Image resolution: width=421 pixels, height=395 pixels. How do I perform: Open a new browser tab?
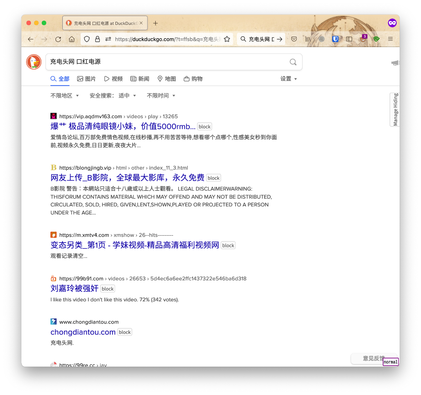[x=156, y=23]
